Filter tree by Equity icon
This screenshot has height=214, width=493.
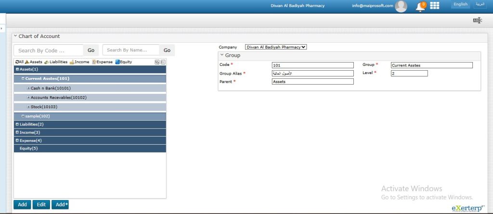117,62
